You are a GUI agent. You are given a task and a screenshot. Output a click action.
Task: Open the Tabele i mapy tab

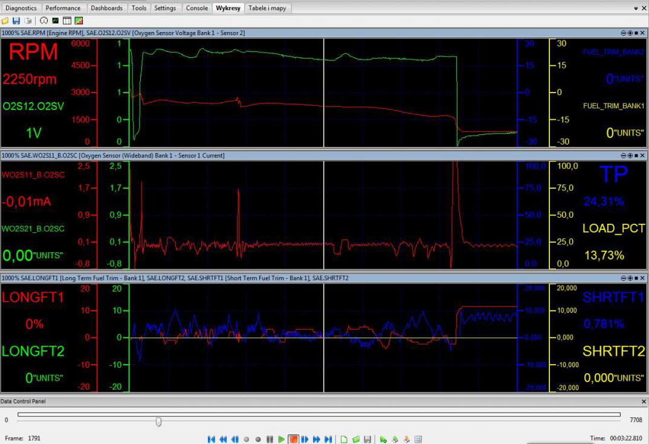point(267,8)
